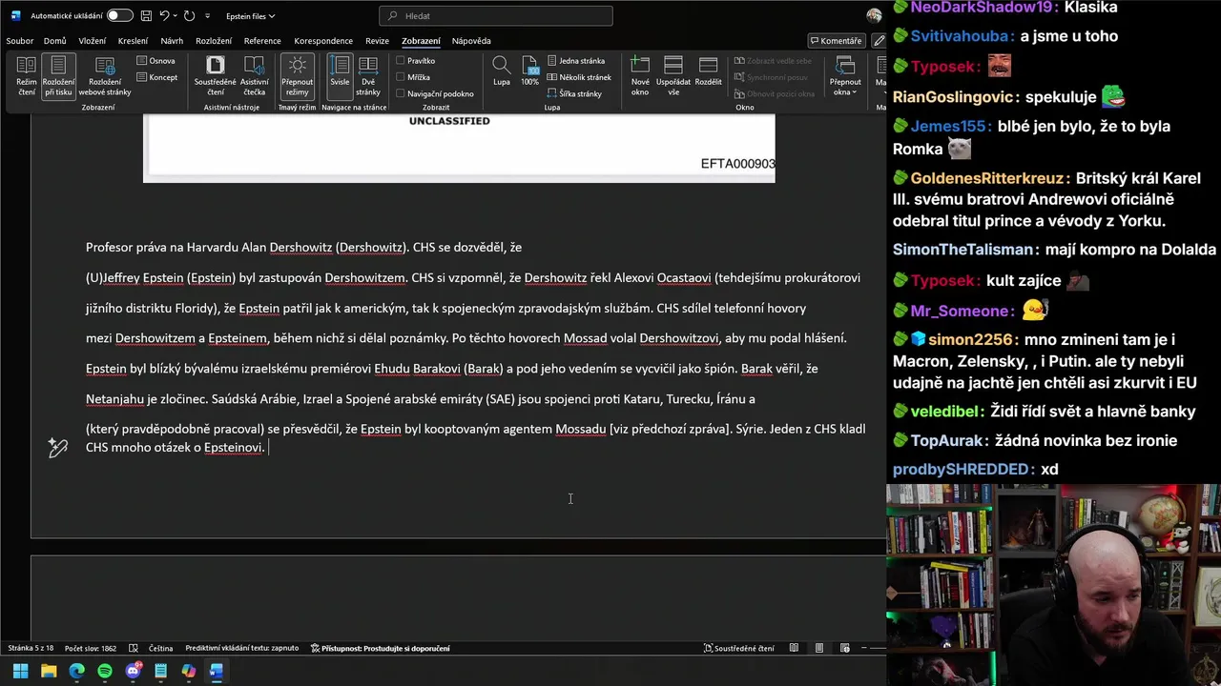1221x686 pixels.
Task: Select Rozložení při tisku view
Action: (x=58, y=75)
